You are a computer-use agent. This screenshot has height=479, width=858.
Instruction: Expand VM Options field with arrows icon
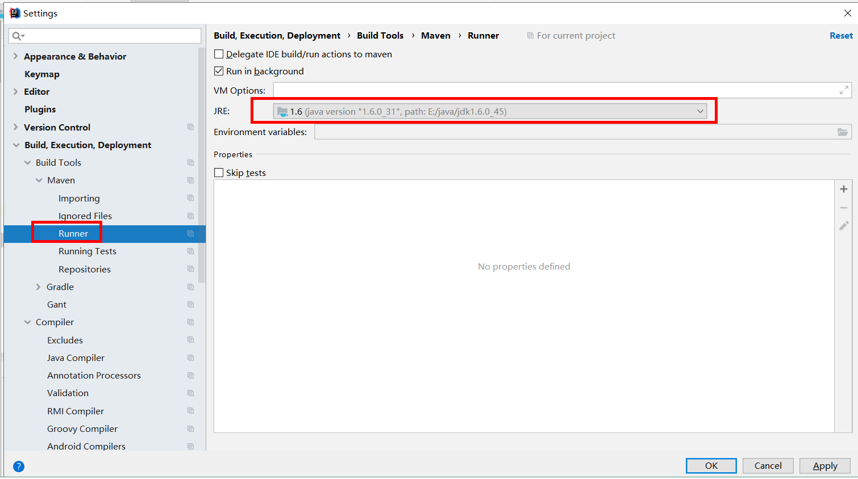tap(844, 90)
